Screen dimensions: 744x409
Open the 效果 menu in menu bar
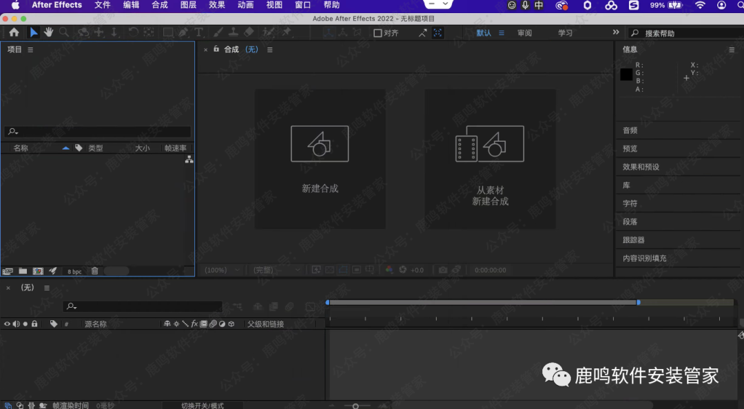216,5
